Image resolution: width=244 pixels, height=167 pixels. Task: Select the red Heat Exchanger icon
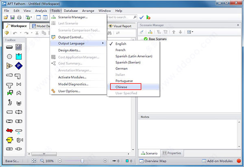coord(9,130)
